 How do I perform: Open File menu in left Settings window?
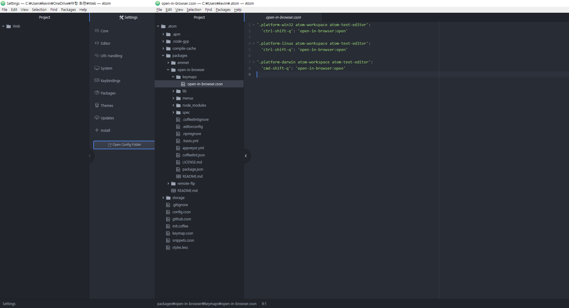[4, 10]
